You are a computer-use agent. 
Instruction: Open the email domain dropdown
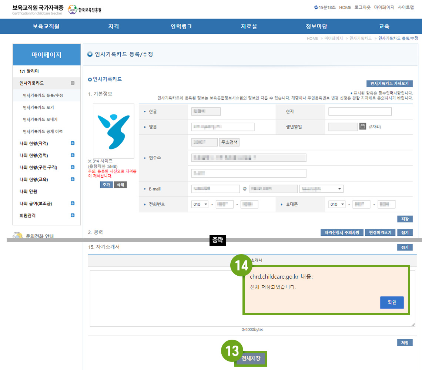321,189
